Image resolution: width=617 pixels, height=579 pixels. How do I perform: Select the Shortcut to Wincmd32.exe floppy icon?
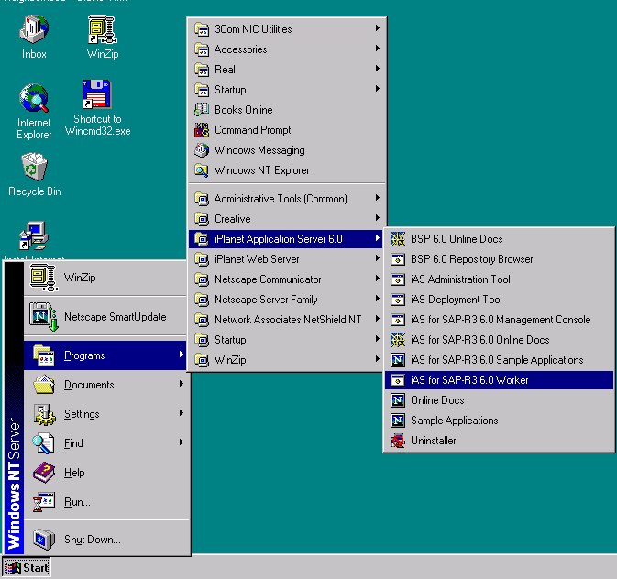pos(97,94)
